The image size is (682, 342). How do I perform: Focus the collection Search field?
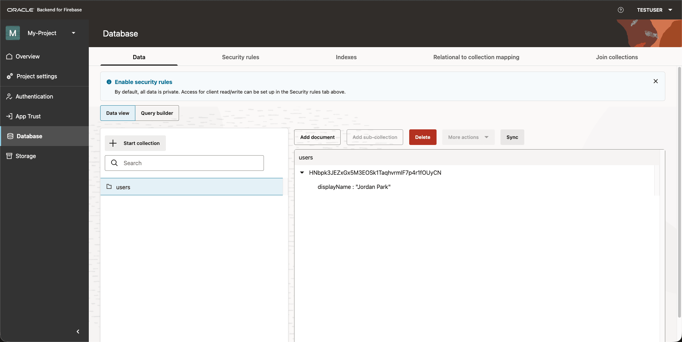click(x=184, y=163)
